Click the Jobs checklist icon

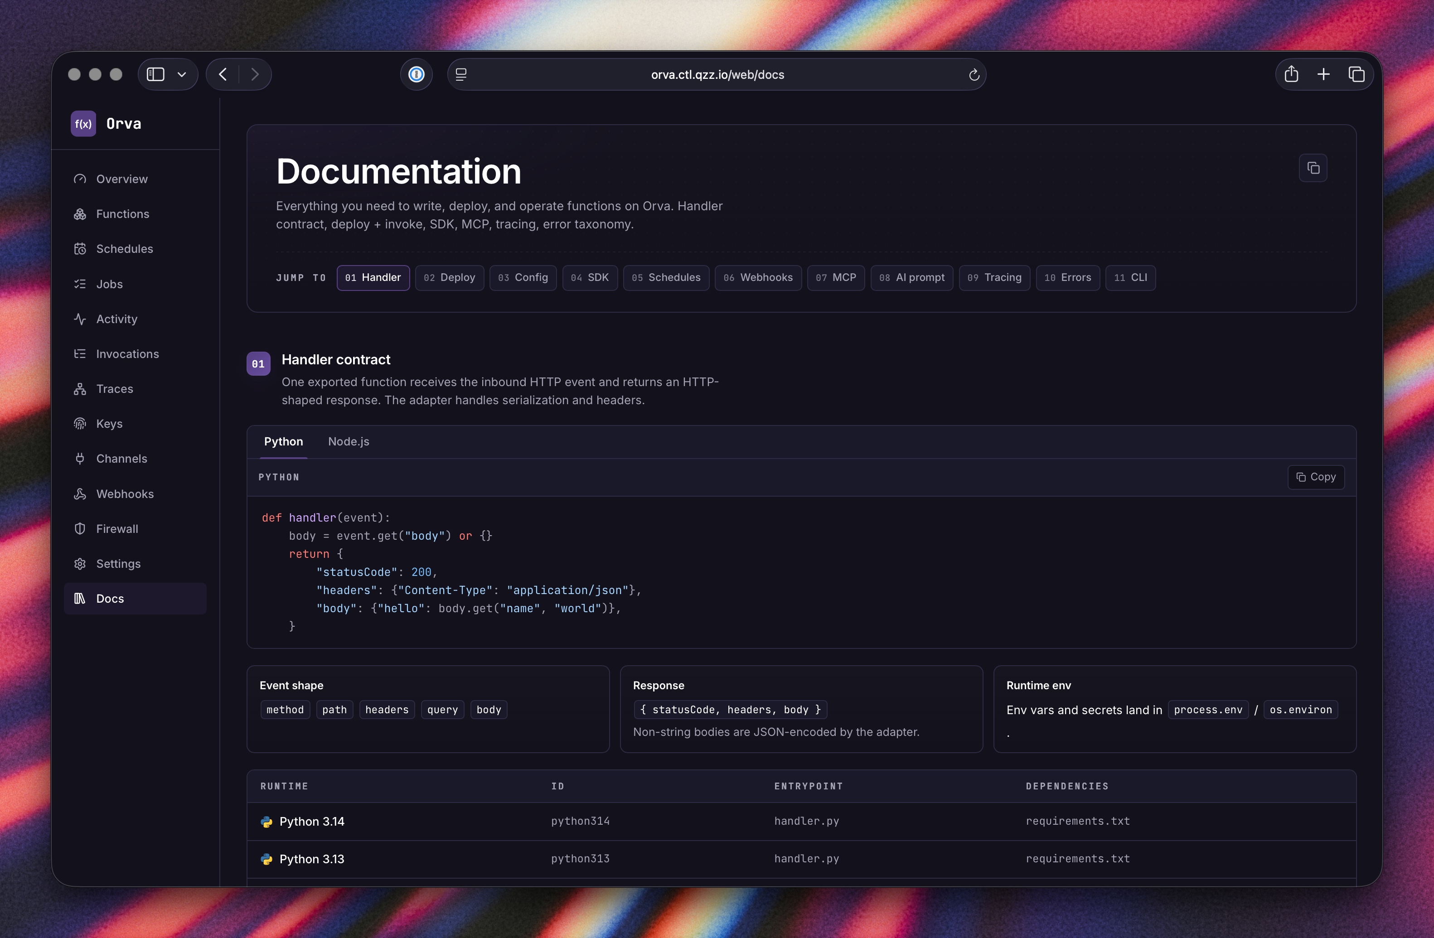click(80, 284)
